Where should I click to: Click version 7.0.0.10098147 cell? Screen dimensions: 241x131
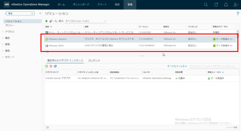147,46
